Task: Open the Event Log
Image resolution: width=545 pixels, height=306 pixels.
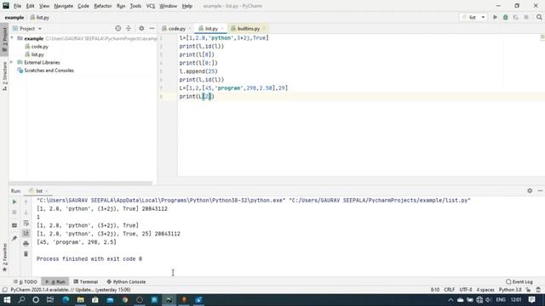Action: 519,281
